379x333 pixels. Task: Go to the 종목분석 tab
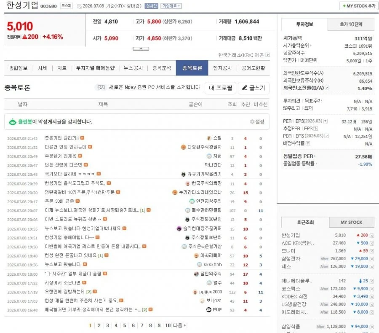coord(162,68)
